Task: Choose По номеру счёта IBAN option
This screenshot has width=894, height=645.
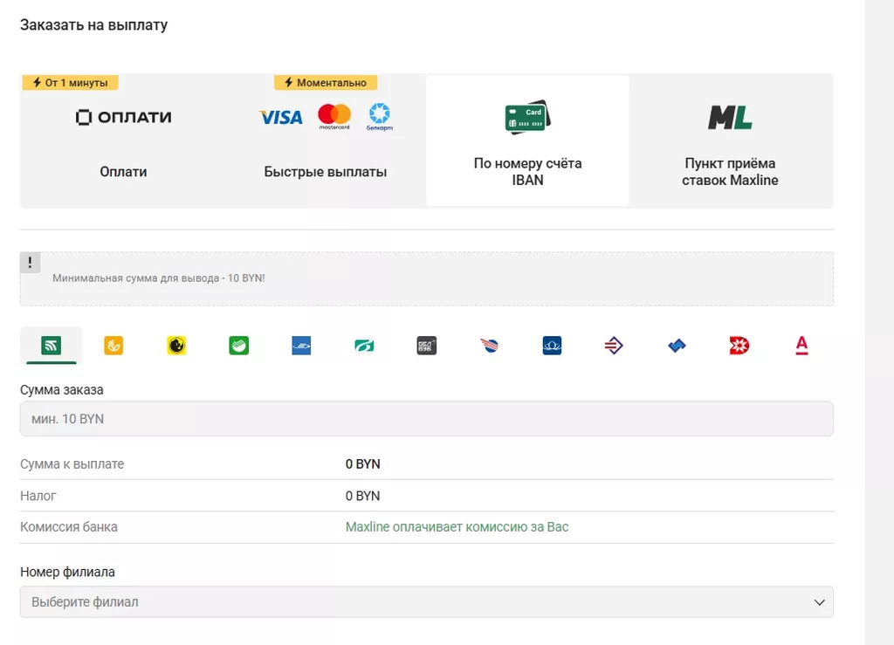Action: [527, 141]
